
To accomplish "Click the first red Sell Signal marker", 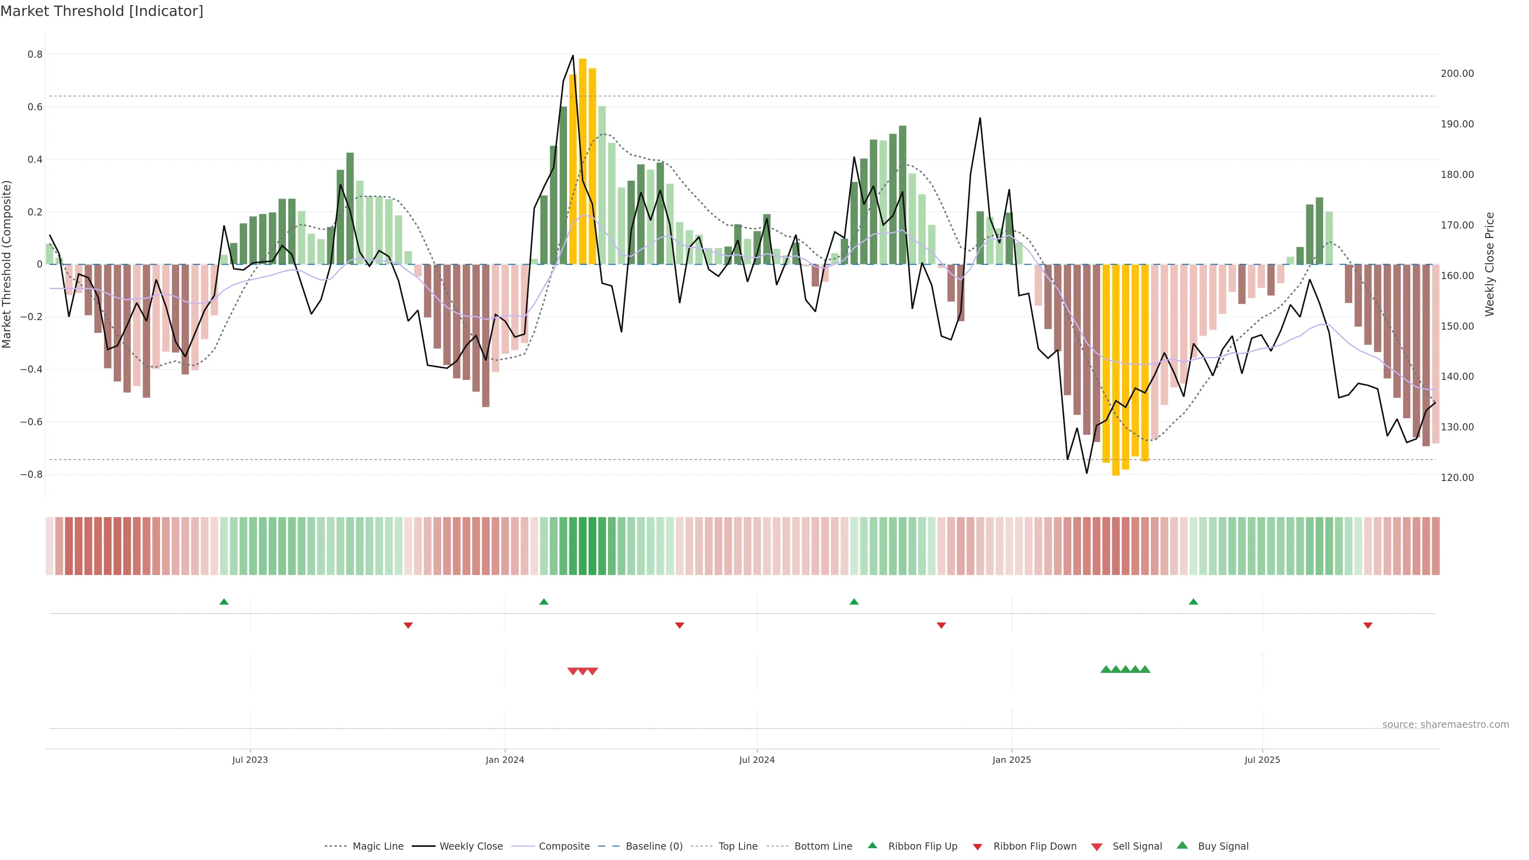I will (573, 671).
